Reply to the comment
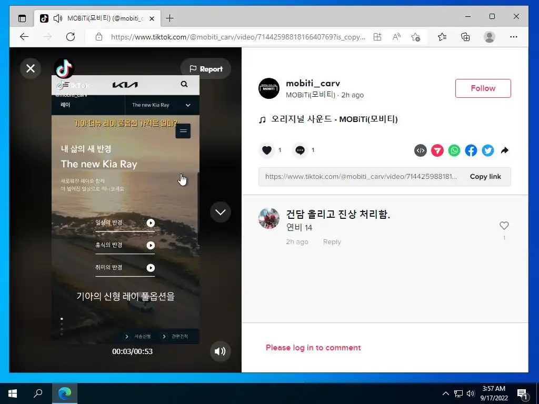539x404 pixels. click(x=332, y=242)
